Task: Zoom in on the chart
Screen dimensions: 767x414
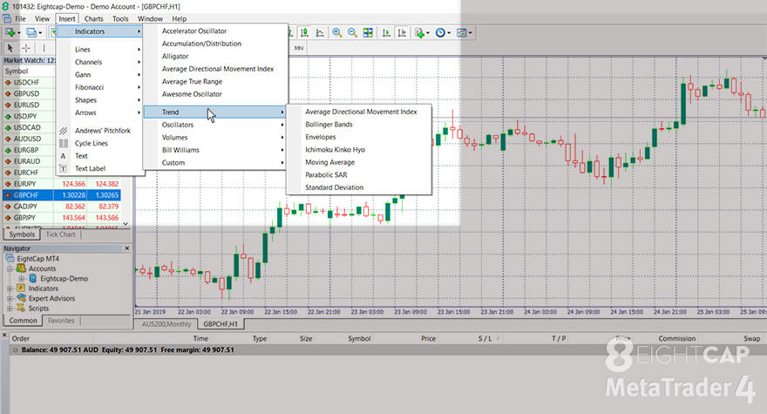Action: click(336, 33)
